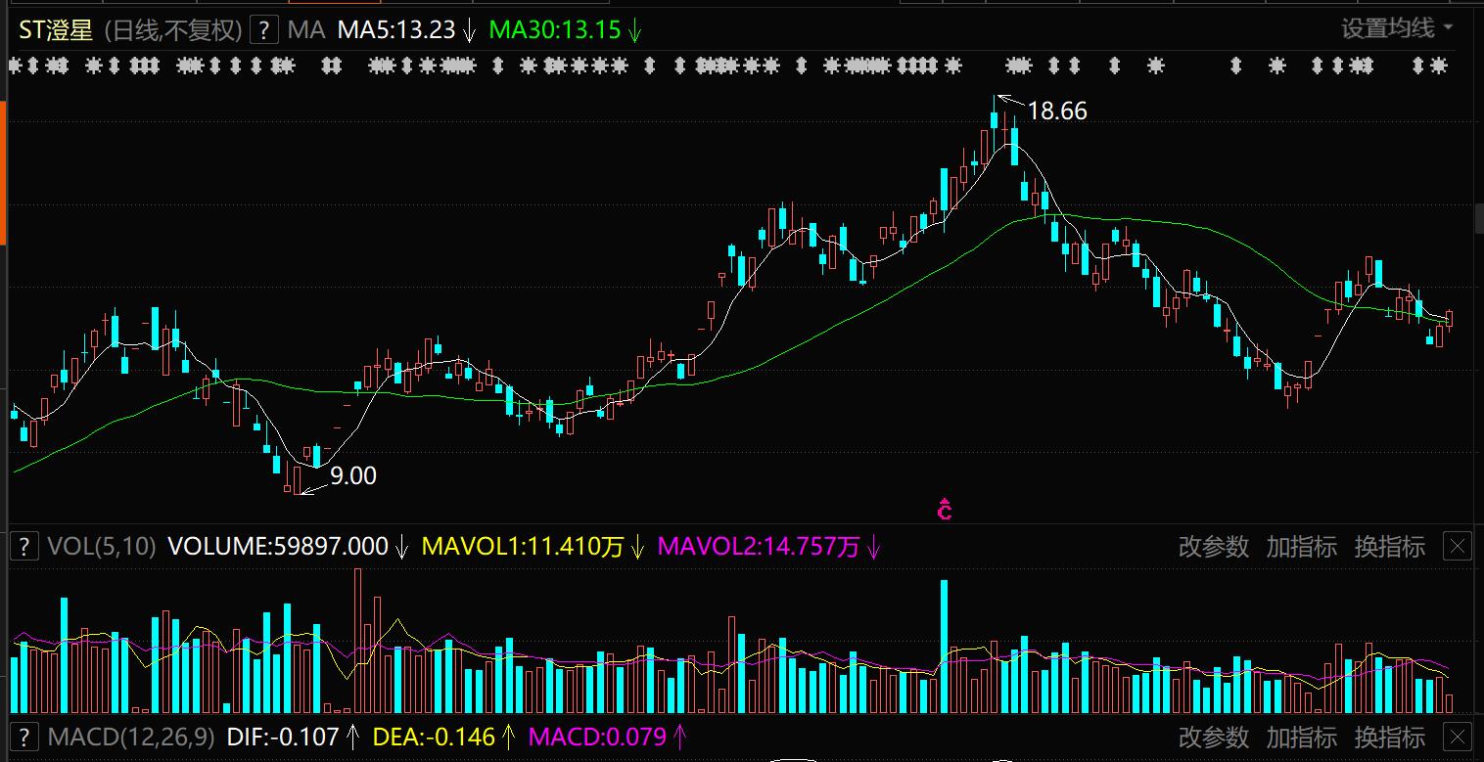Click 改参数 in the MACD panel
1484x762 pixels.
1214,737
